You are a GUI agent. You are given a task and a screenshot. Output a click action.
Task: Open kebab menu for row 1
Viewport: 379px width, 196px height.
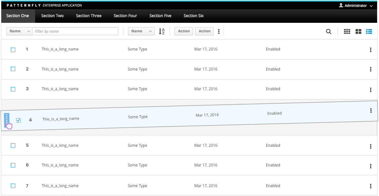(x=370, y=50)
